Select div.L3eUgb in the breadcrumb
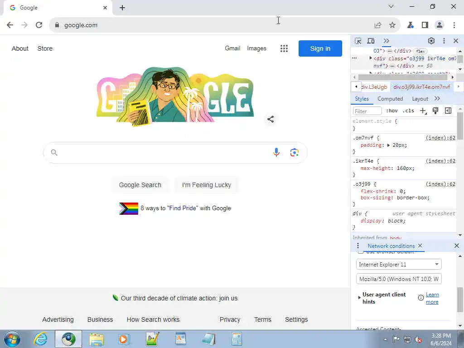The image size is (464, 348). [x=374, y=87]
